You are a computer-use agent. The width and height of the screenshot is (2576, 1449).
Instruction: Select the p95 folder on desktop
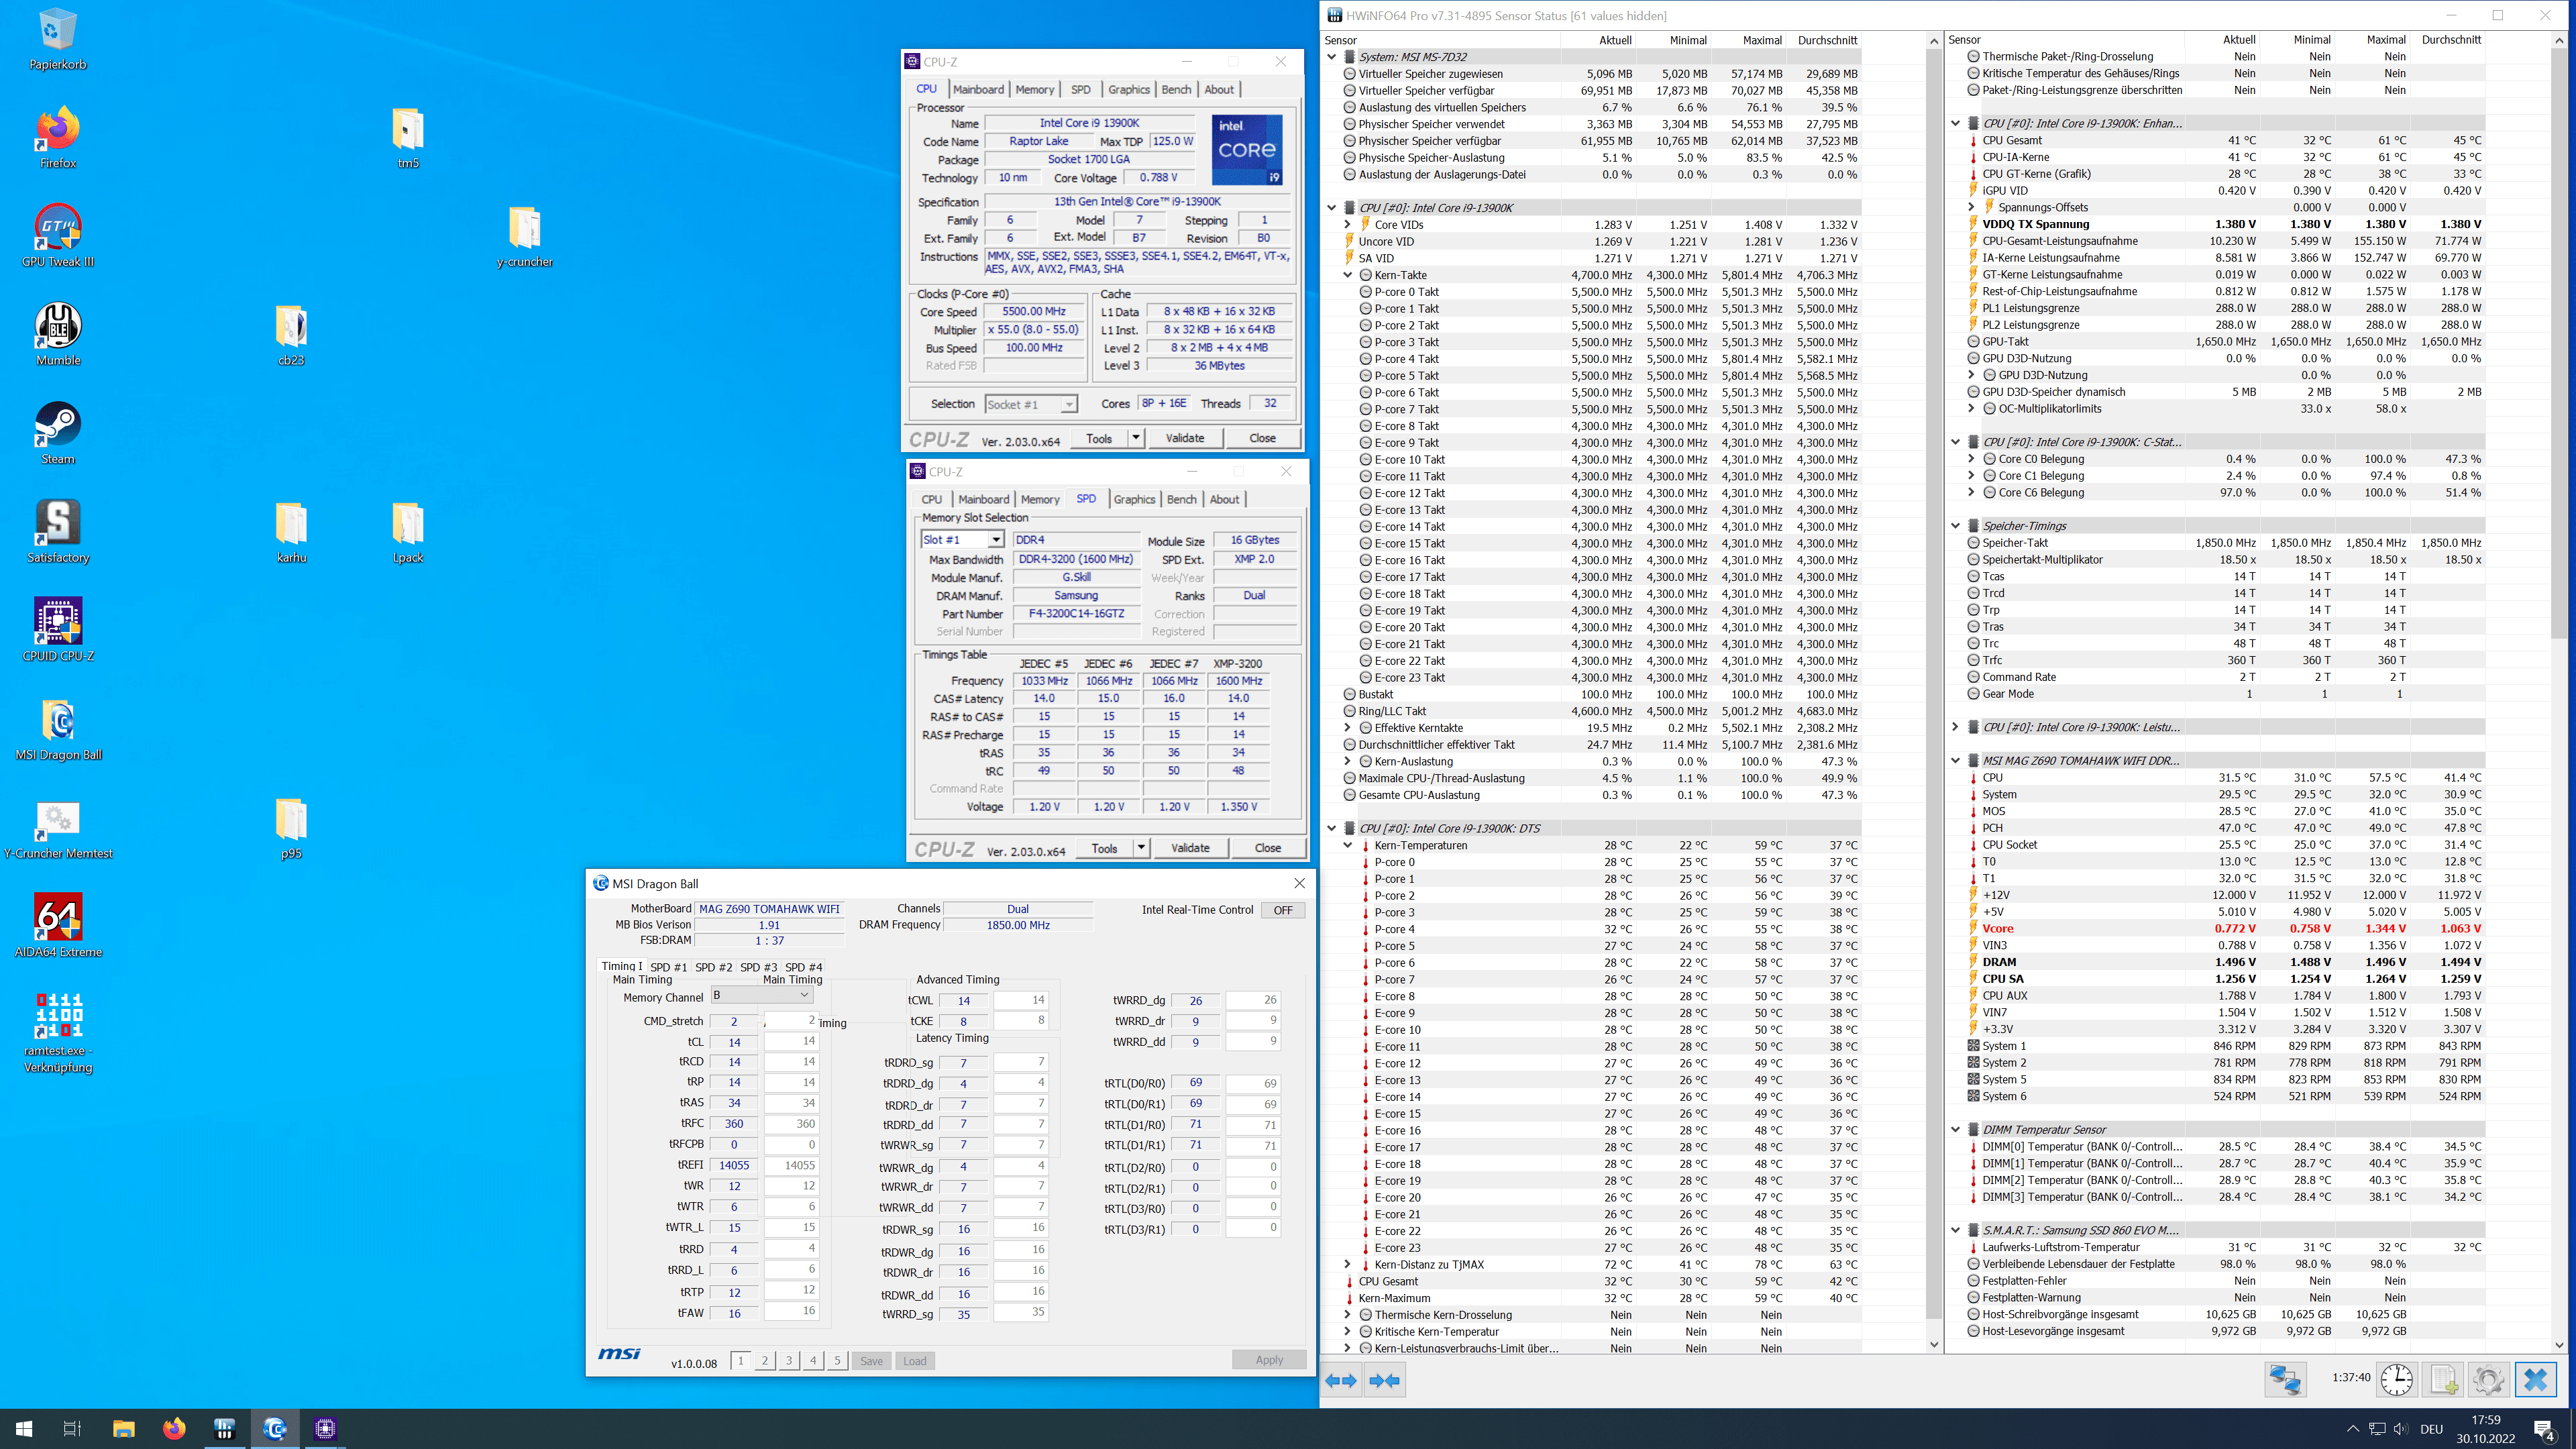click(291, 829)
